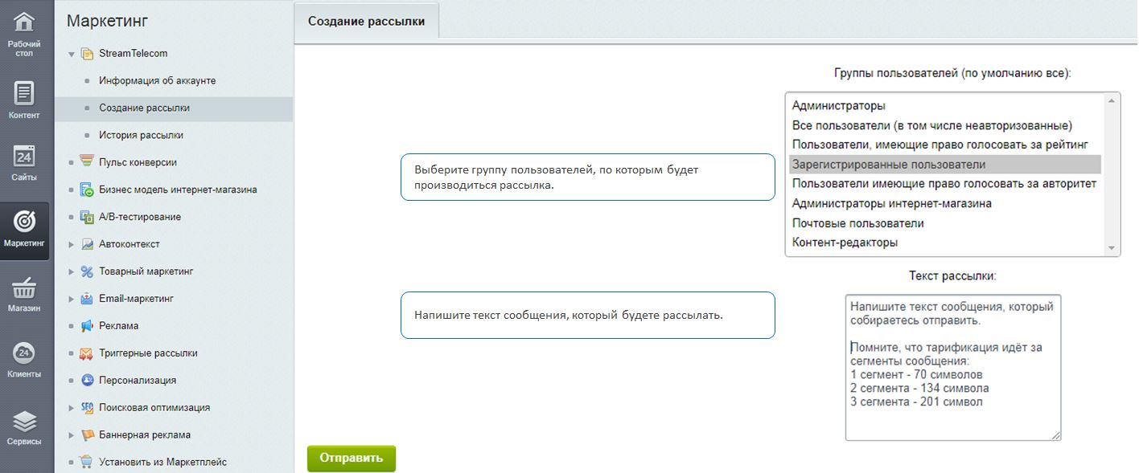The width and height of the screenshot is (1139, 473).
Task: Expand the Автоконтекст tree section
Action: (x=72, y=244)
